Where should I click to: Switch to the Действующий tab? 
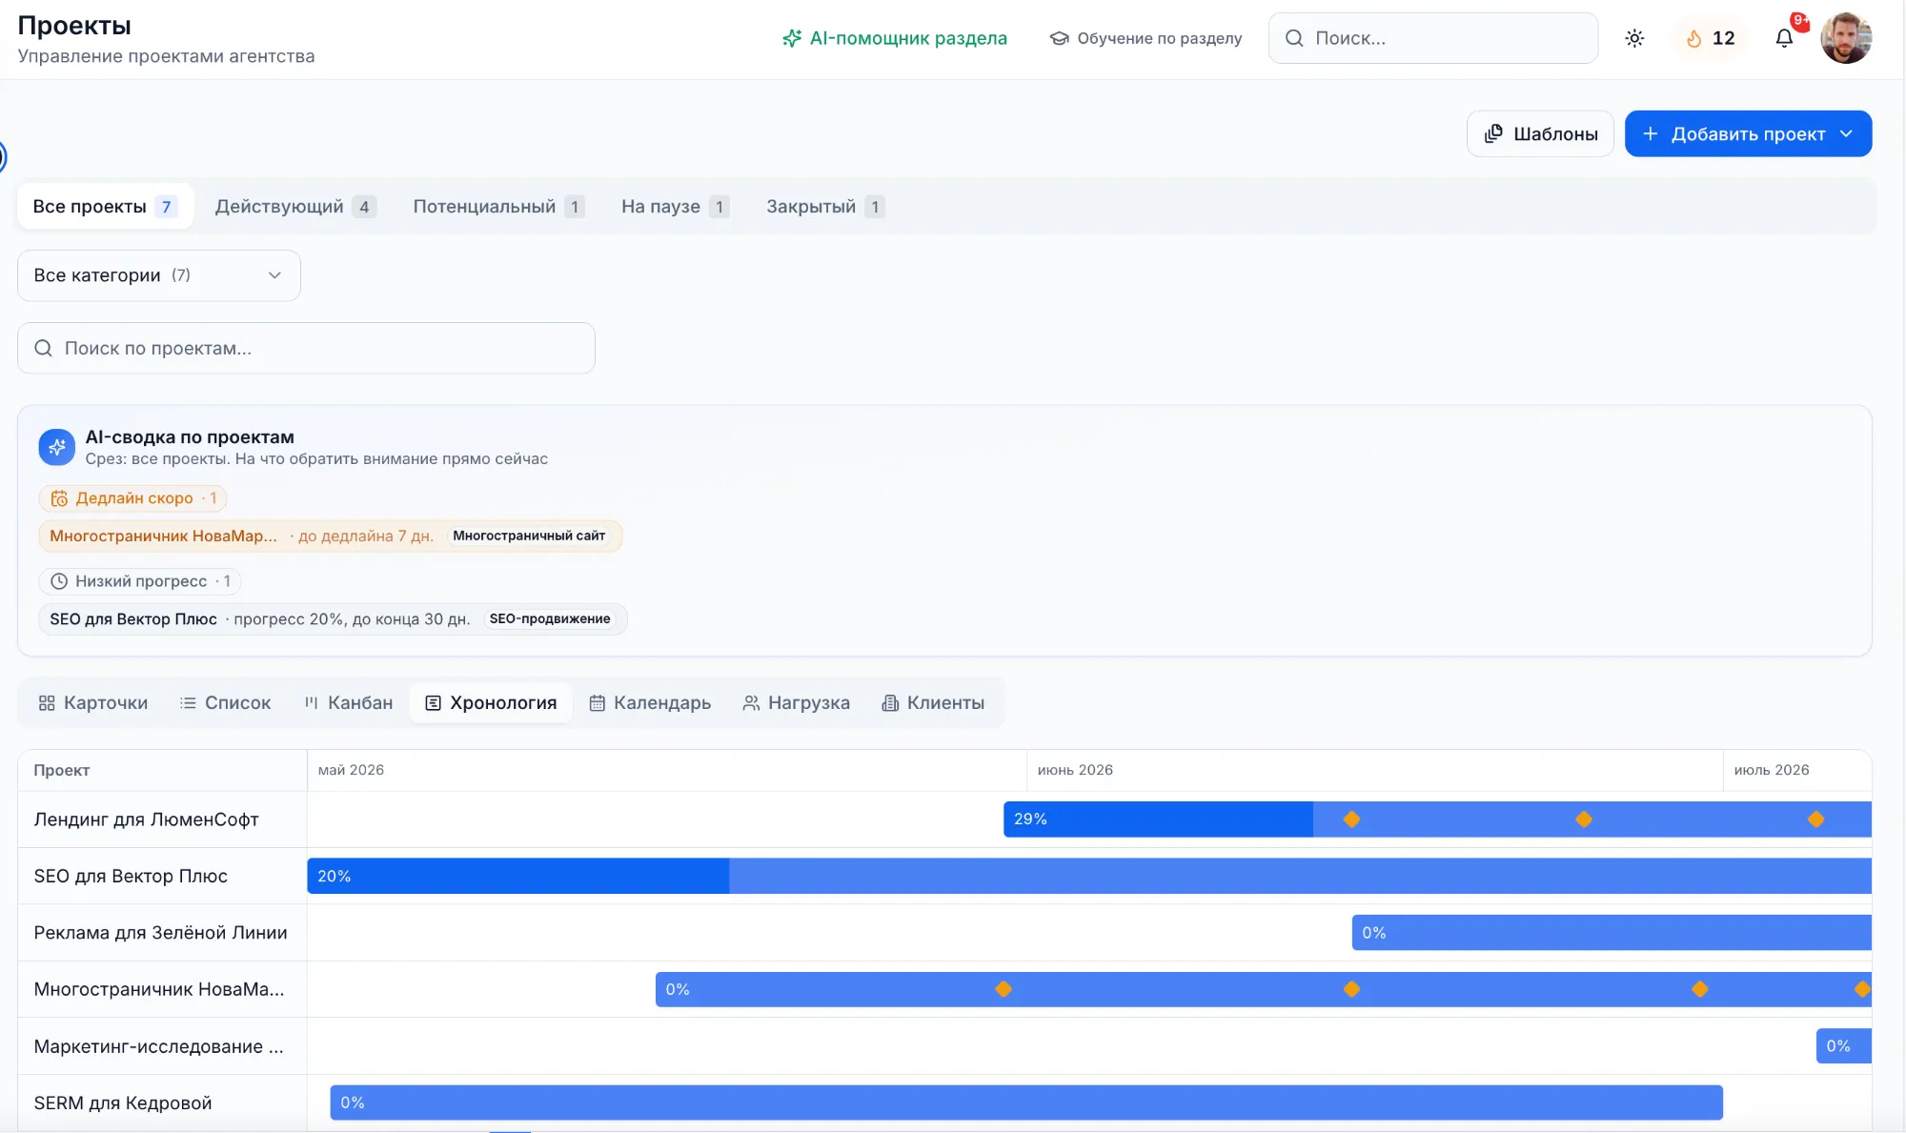[295, 207]
